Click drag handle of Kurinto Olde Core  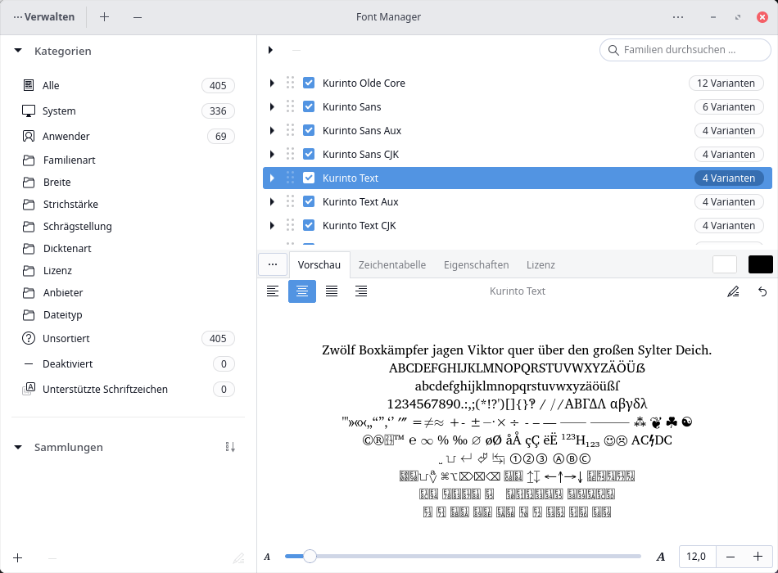290,83
